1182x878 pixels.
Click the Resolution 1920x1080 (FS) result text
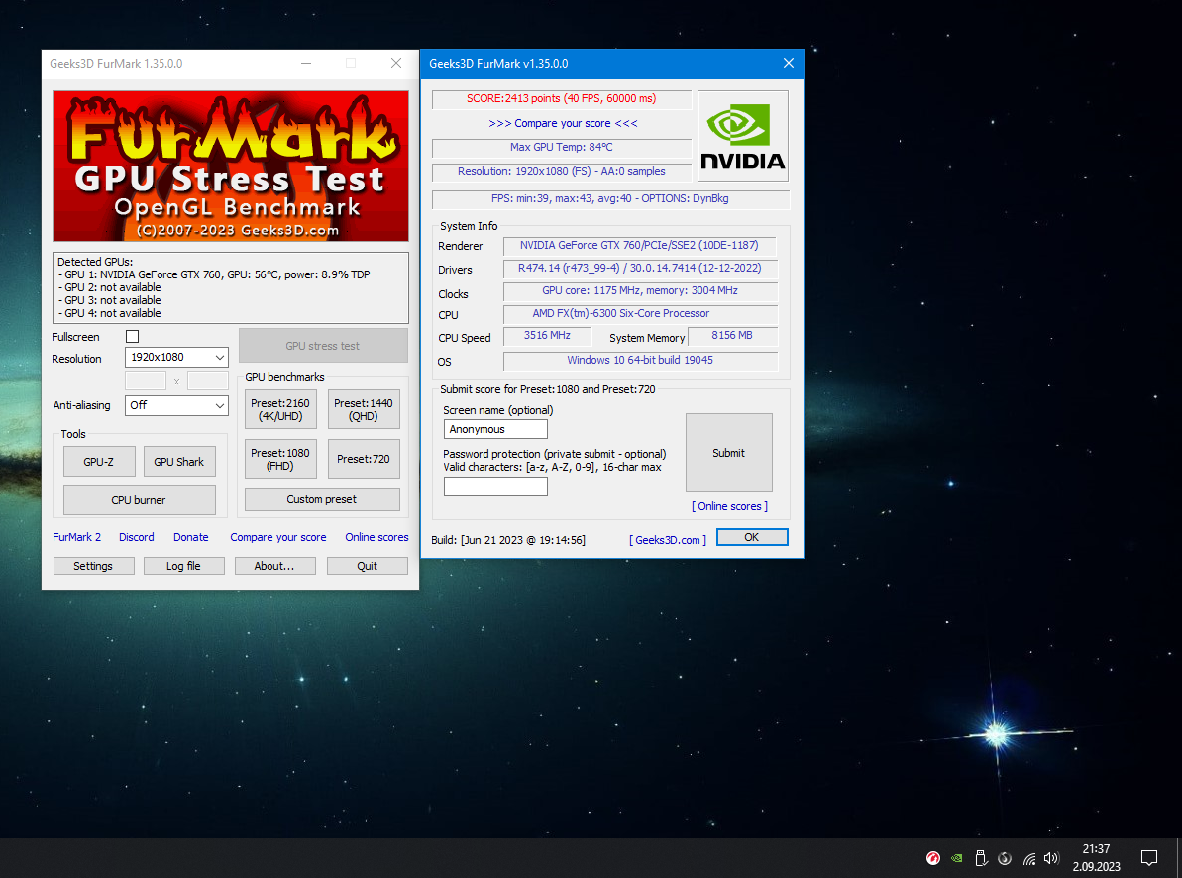point(562,172)
